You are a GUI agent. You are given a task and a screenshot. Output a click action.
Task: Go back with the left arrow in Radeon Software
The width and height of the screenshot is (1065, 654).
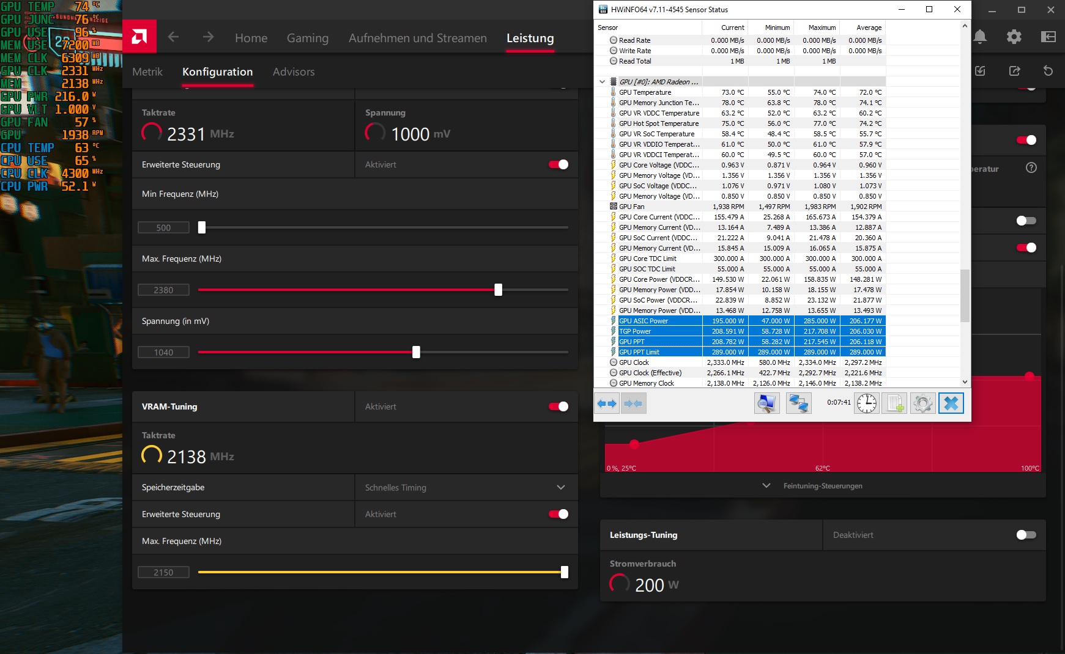click(174, 37)
